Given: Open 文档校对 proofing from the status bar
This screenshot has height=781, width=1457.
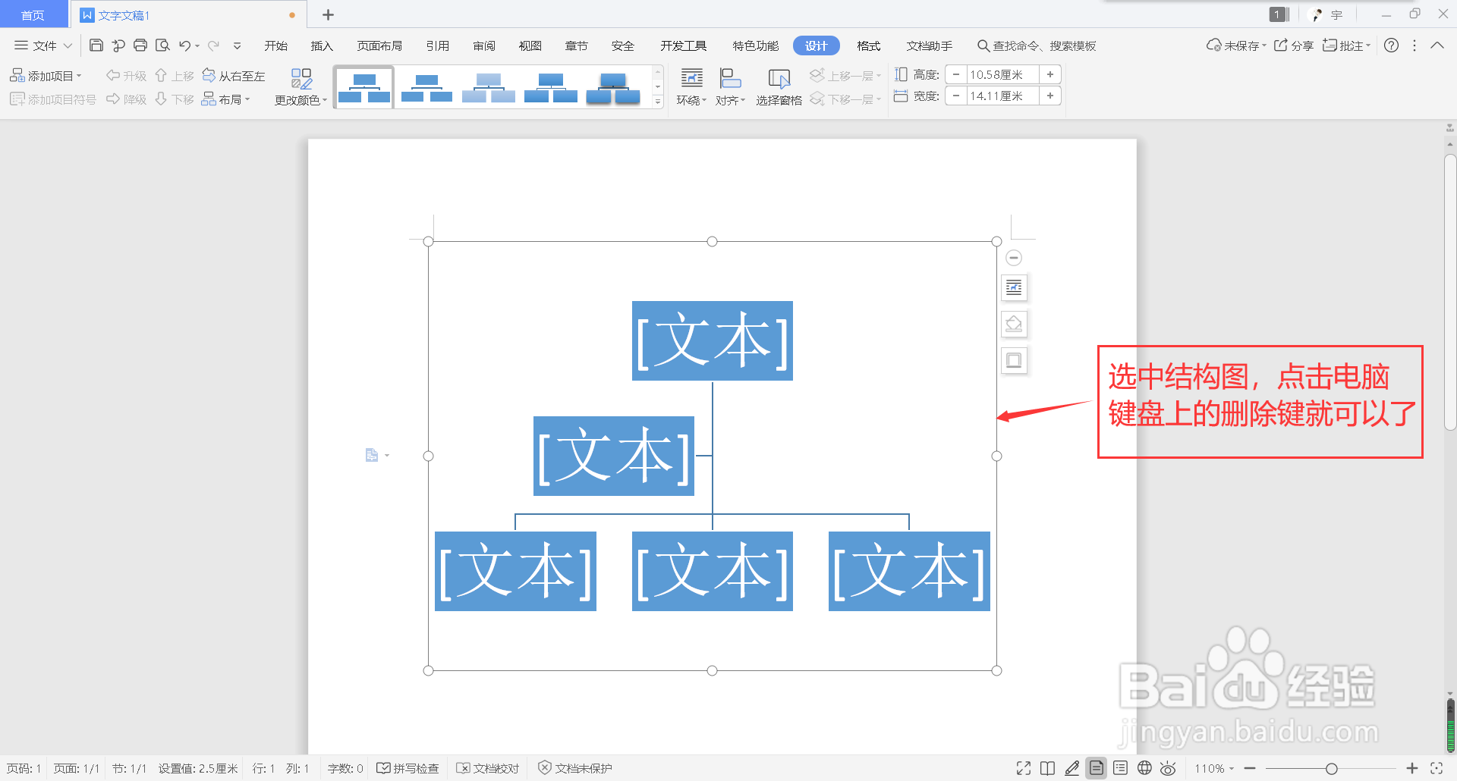Looking at the screenshot, I should [x=487, y=767].
